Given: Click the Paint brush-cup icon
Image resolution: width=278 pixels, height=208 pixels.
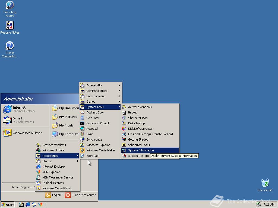Looking at the screenshot, I should coord(82,134).
